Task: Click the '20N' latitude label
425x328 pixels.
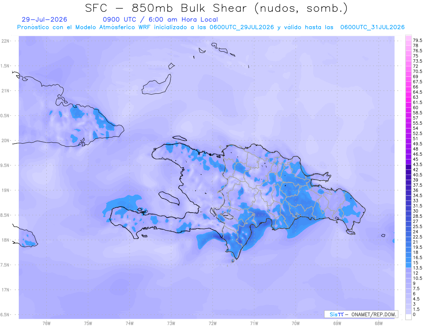Action: (6, 140)
